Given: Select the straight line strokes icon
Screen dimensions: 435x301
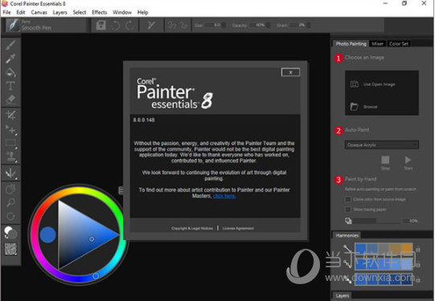Looking at the screenshot, I should (184, 26).
